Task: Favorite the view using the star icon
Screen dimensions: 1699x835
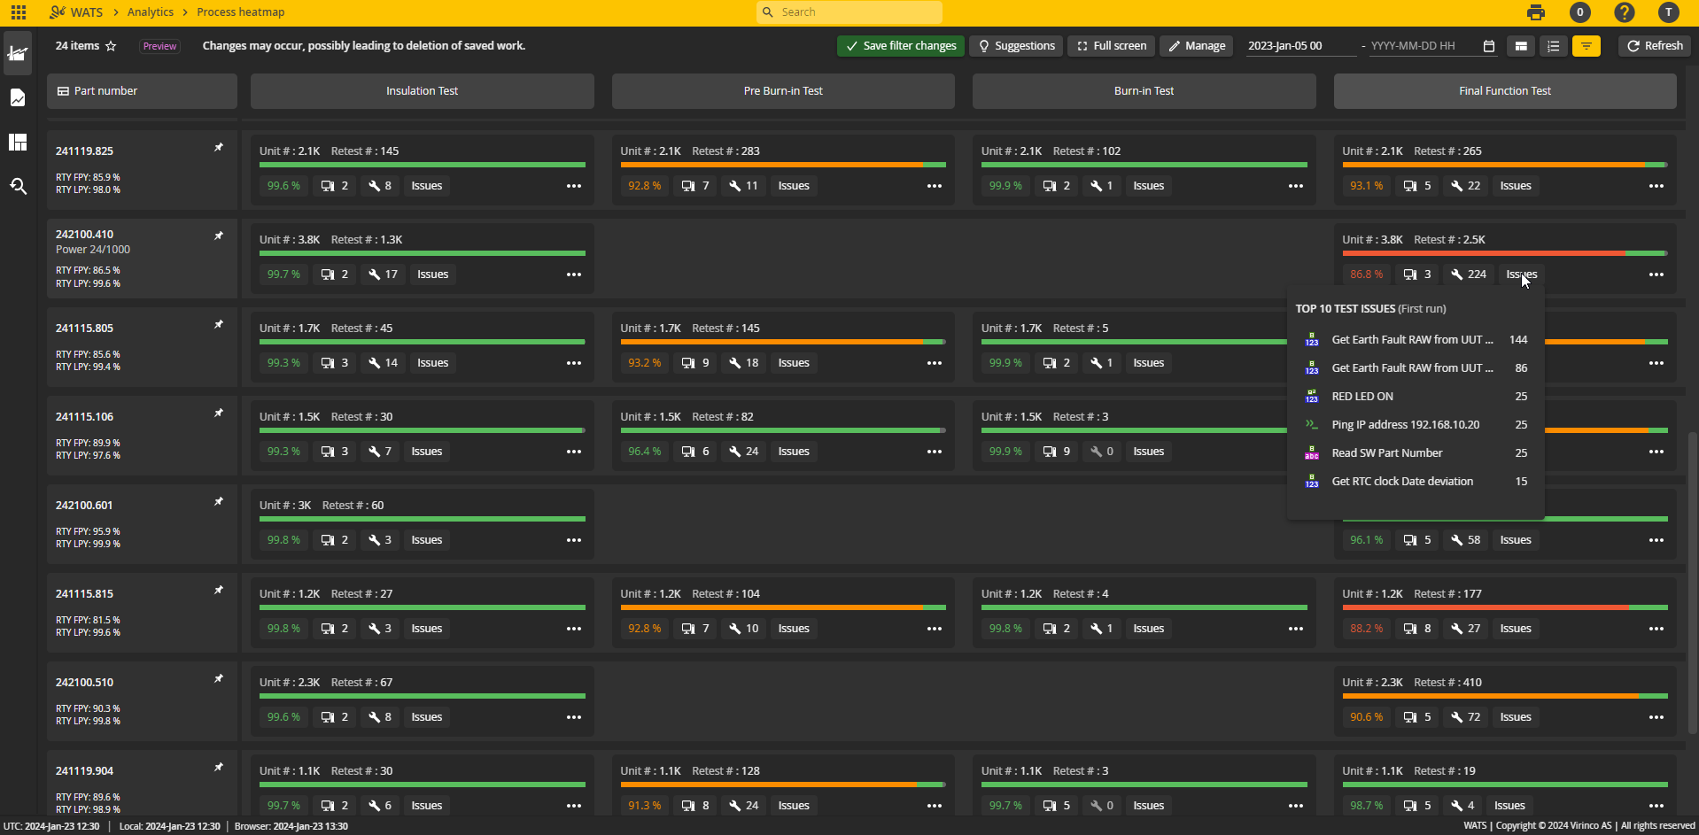Action: [112, 45]
